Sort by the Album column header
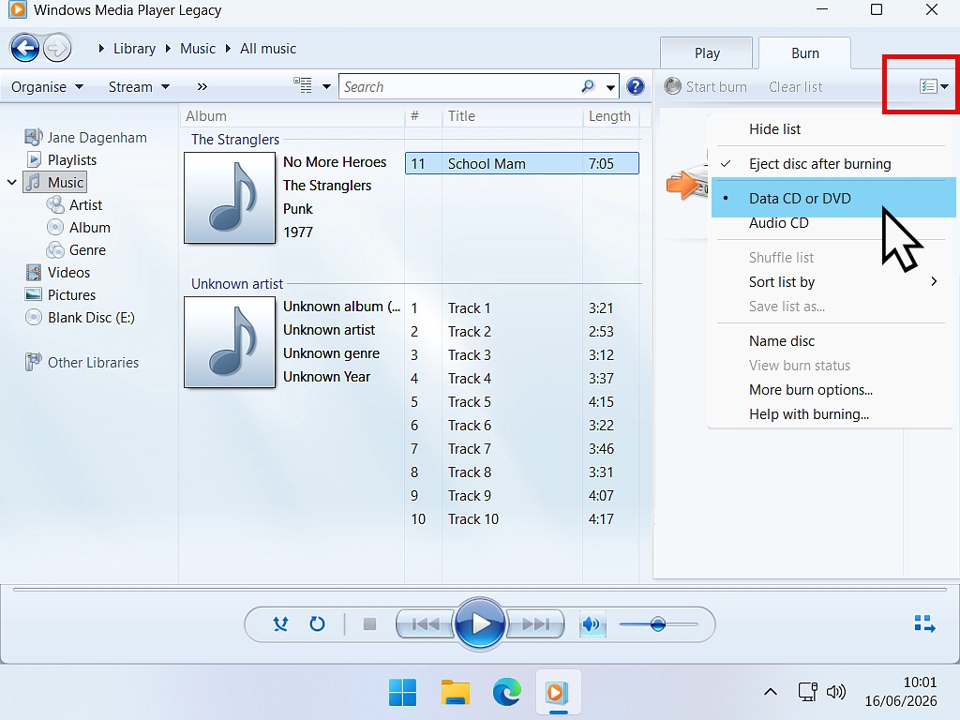The height and width of the screenshot is (720, 960). pos(292,115)
